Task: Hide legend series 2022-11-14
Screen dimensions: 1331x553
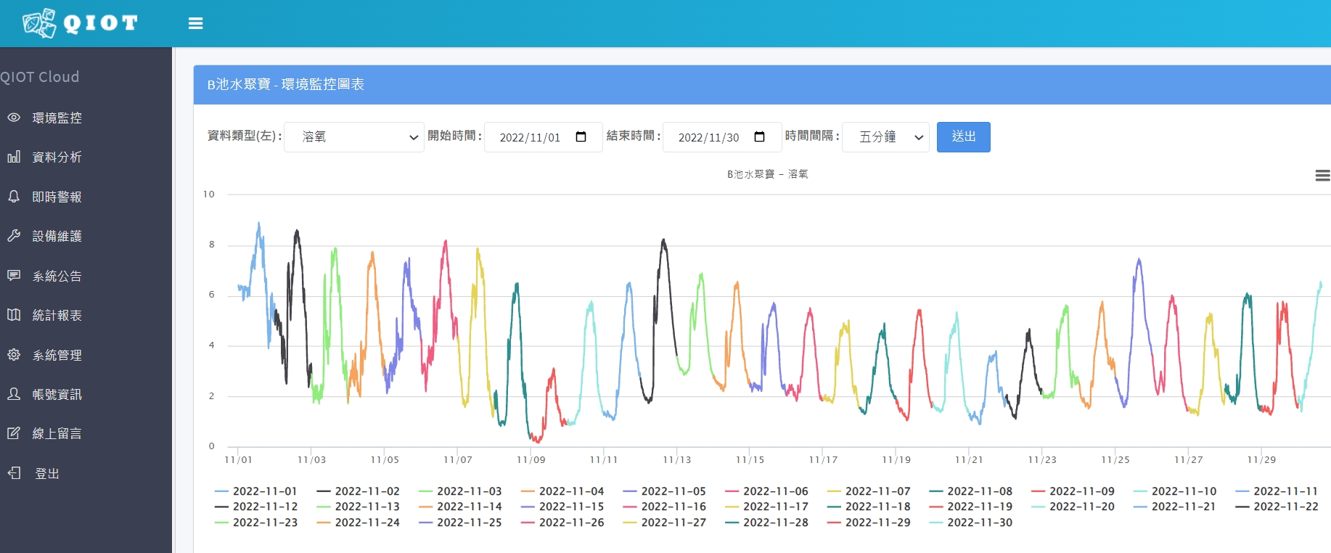Action: [460, 507]
